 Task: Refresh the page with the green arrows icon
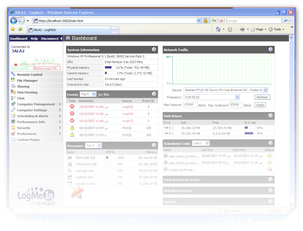coord(214,21)
